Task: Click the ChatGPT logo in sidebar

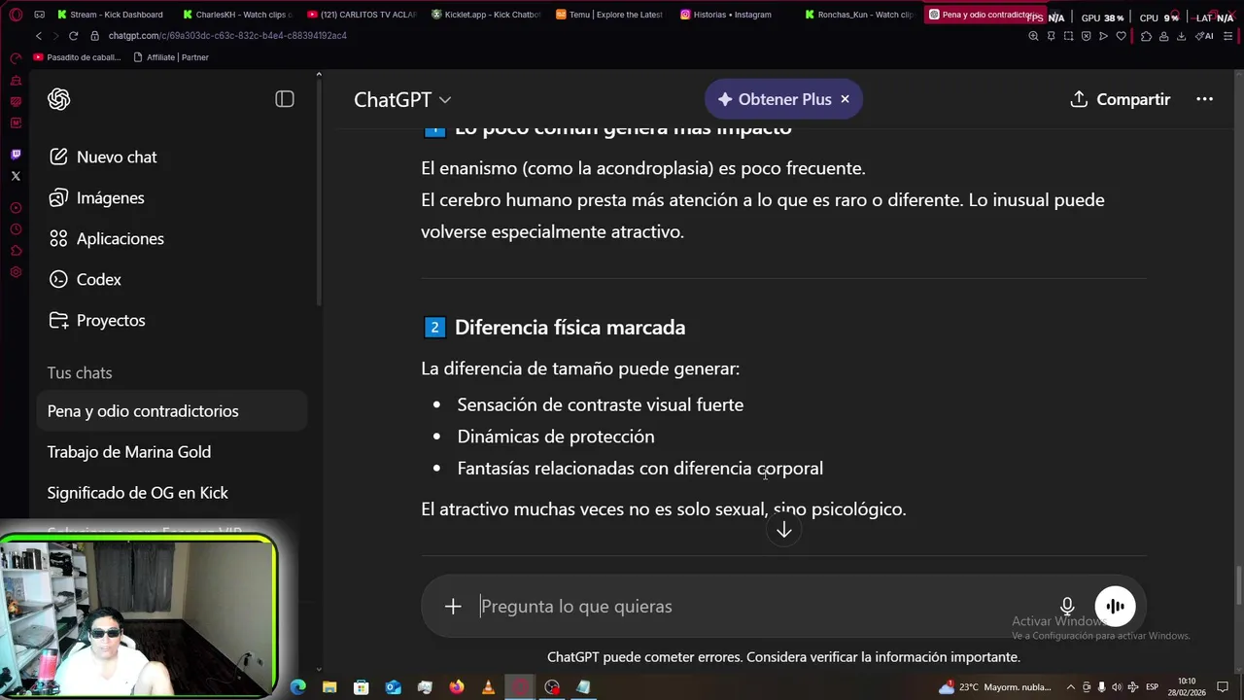Action: pos(59,99)
